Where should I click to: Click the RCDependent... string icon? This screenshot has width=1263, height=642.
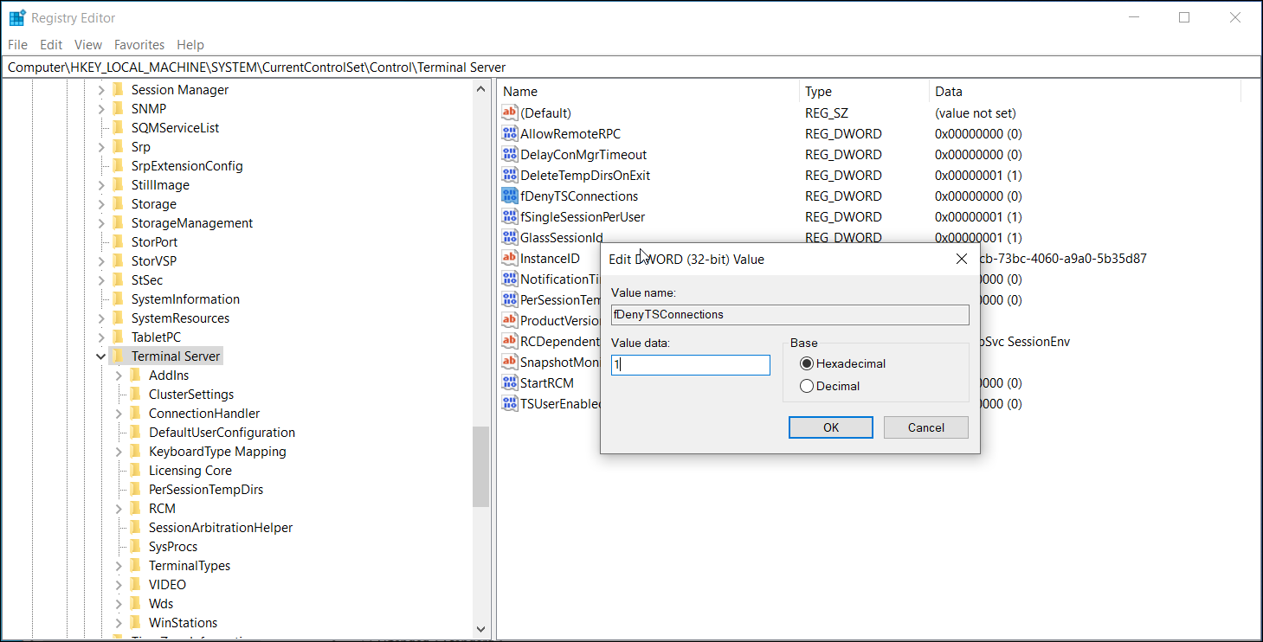[510, 342]
